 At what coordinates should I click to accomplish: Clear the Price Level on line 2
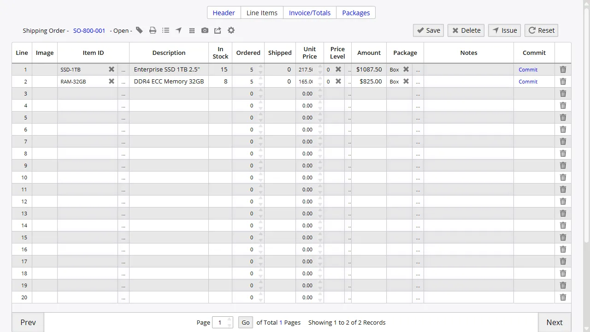(x=338, y=81)
